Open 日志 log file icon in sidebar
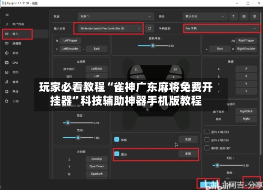 7,101
